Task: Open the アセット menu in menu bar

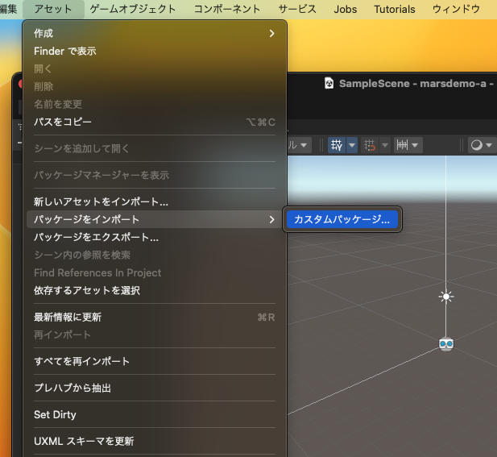Action: click(53, 9)
